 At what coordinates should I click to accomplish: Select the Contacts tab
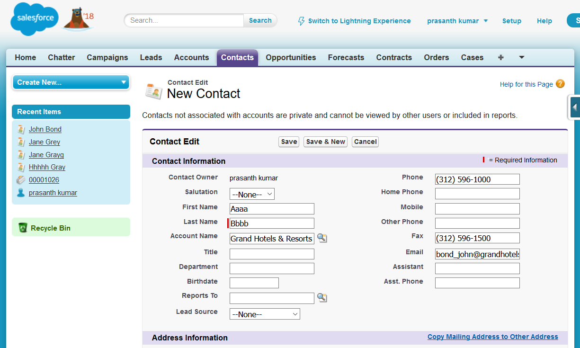(237, 57)
